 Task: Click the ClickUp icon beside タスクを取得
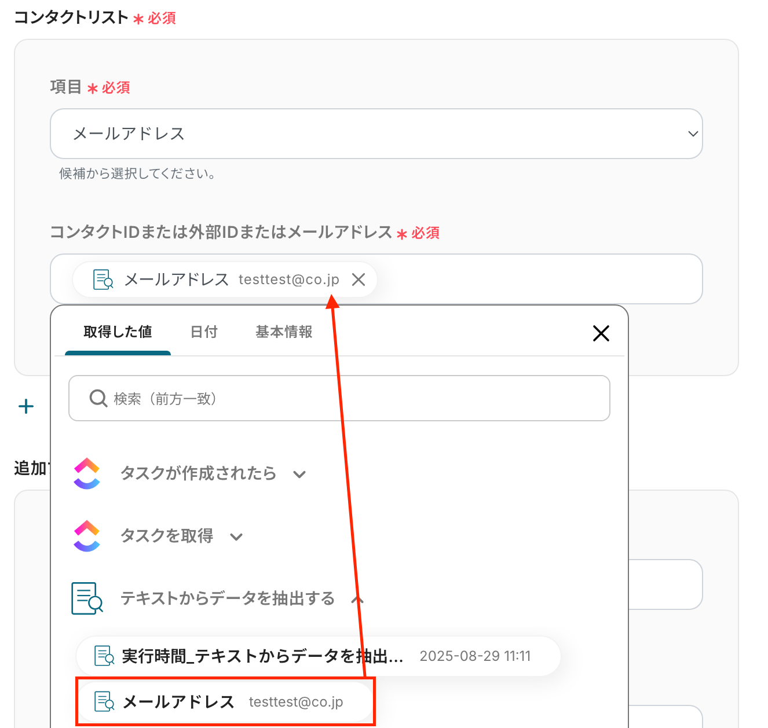point(87,536)
